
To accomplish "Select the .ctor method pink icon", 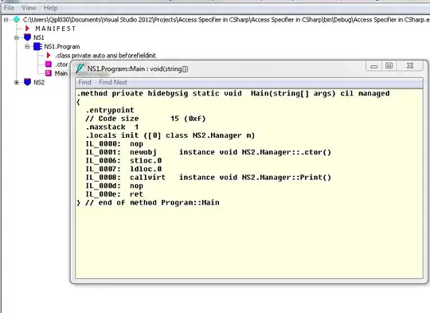I will point(49,65).
